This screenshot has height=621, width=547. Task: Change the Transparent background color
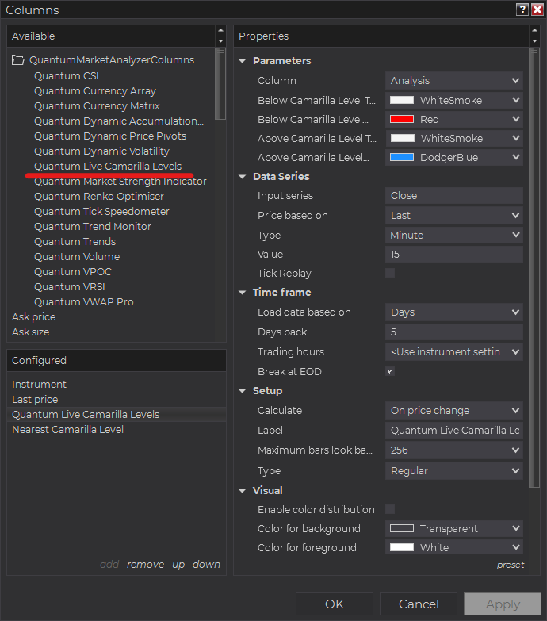(x=454, y=528)
